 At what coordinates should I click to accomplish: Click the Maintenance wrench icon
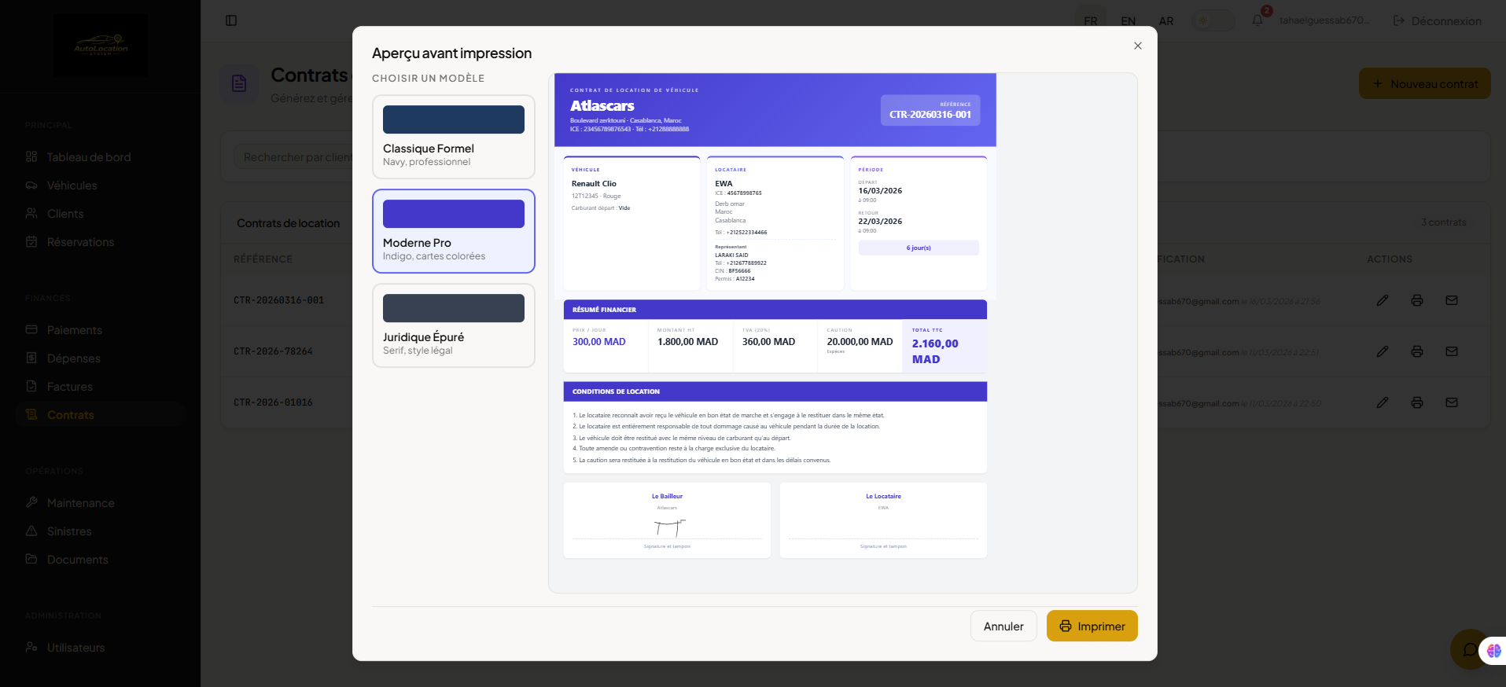point(31,502)
